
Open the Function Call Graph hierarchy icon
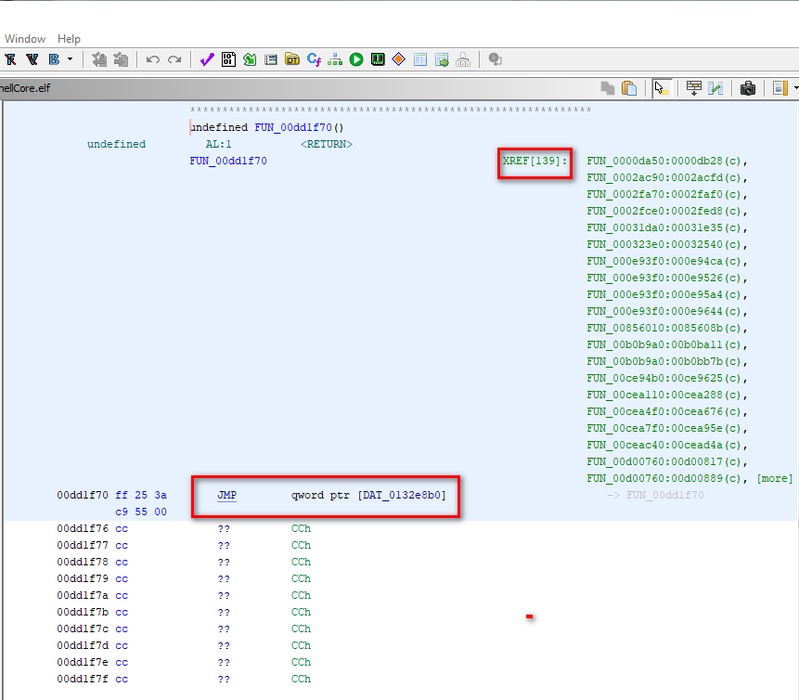tap(335, 59)
